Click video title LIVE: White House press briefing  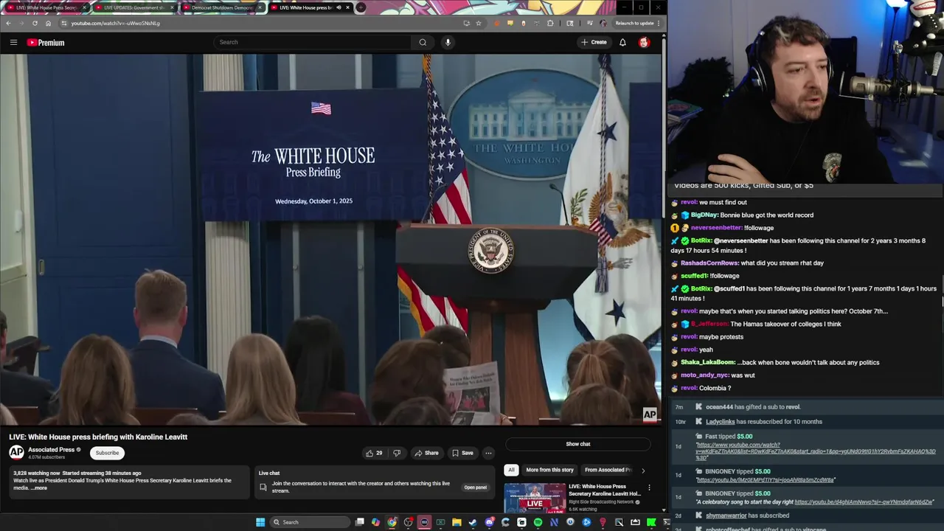(98, 437)
